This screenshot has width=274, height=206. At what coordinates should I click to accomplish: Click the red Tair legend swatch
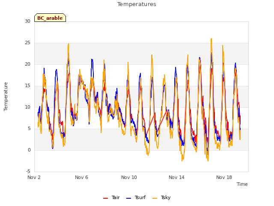tap(105, 198)
